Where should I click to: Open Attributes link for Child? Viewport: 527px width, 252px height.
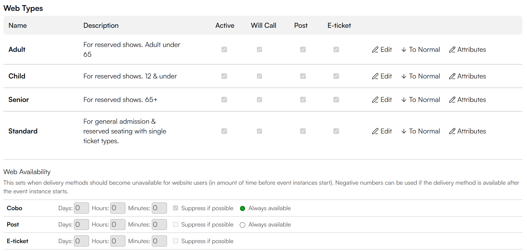pos(471,76)
